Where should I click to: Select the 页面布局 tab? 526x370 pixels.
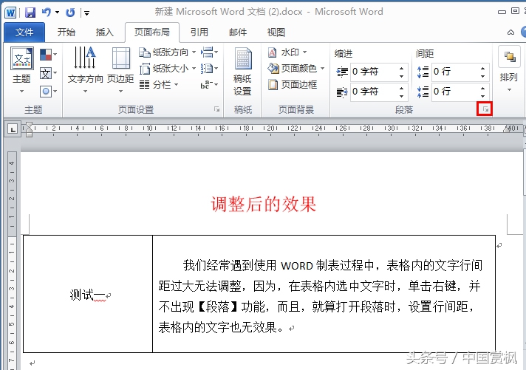click(x=152, y=32)
